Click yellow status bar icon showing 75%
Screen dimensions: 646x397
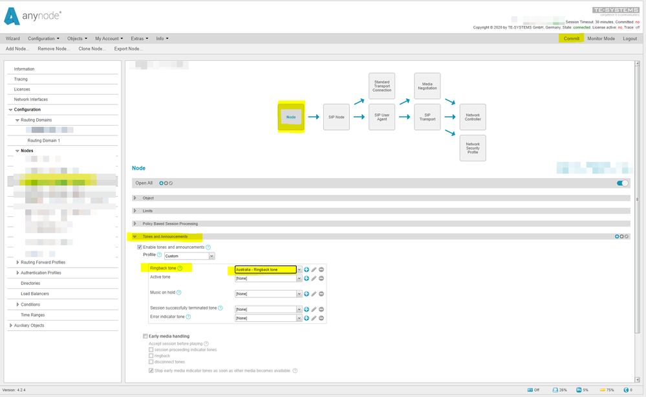pos(602,390)
